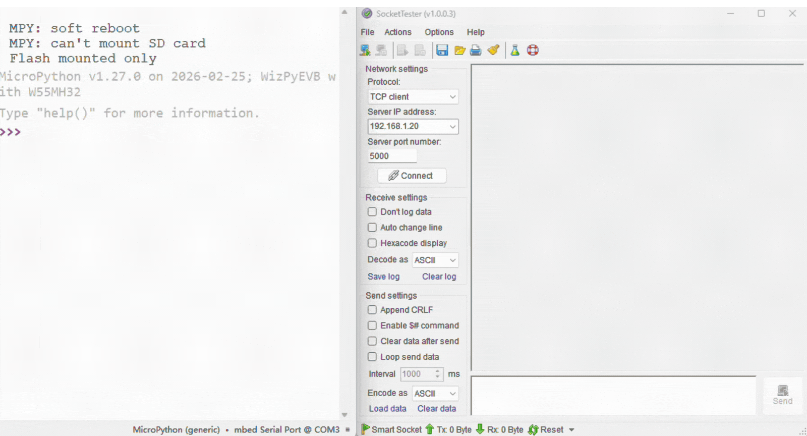The width and height of the screenshot is (807, 436).
Task: Toggle Enable S# command checkbox
Action: [372, 325]
